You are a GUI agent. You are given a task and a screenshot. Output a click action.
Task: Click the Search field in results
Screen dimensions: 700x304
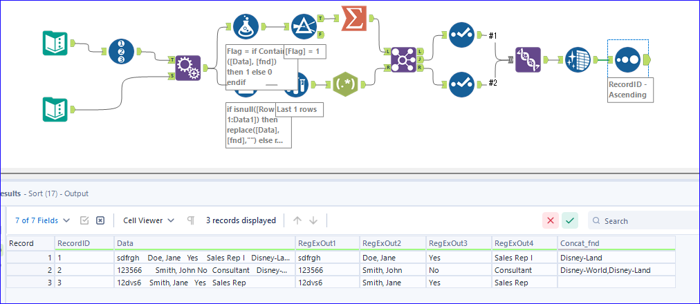(647, 220)
